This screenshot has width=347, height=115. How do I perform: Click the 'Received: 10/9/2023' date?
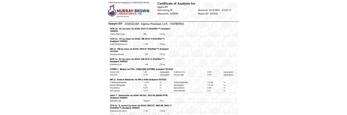[x=209, y=10]
